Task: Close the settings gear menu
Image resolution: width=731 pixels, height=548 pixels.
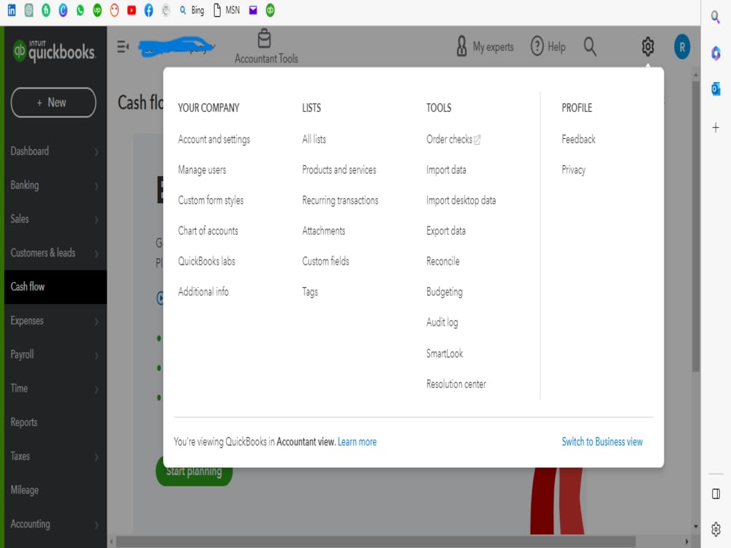Action: 648,47
